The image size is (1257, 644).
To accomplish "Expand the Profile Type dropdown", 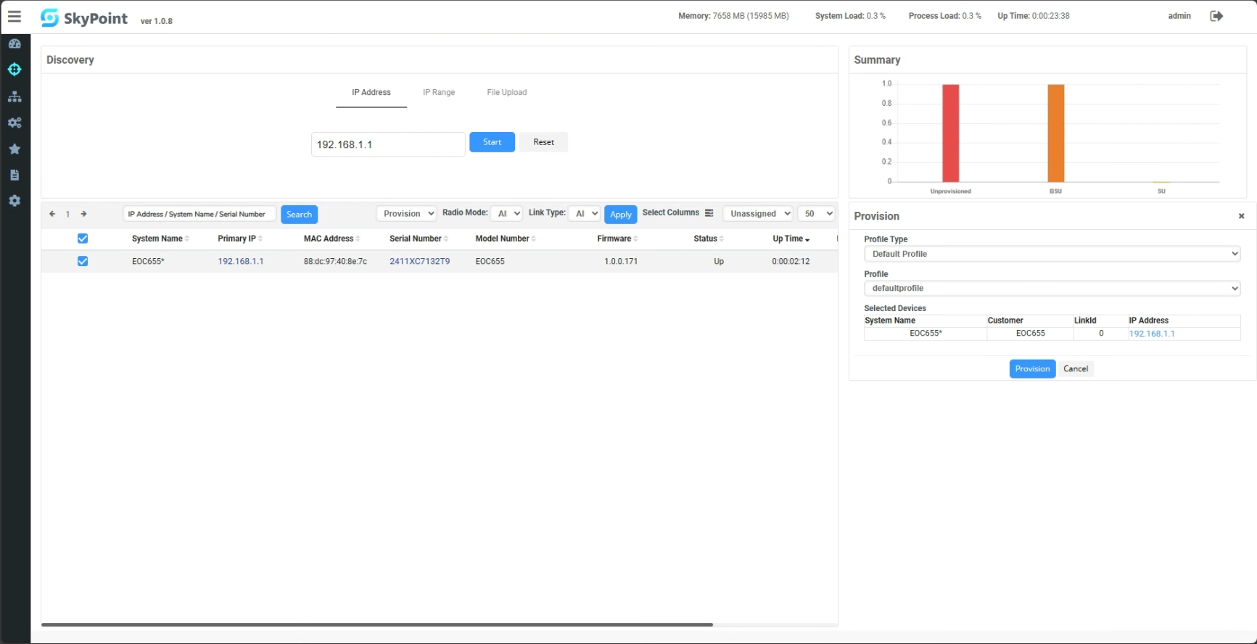I will [x=1052, y=254].
